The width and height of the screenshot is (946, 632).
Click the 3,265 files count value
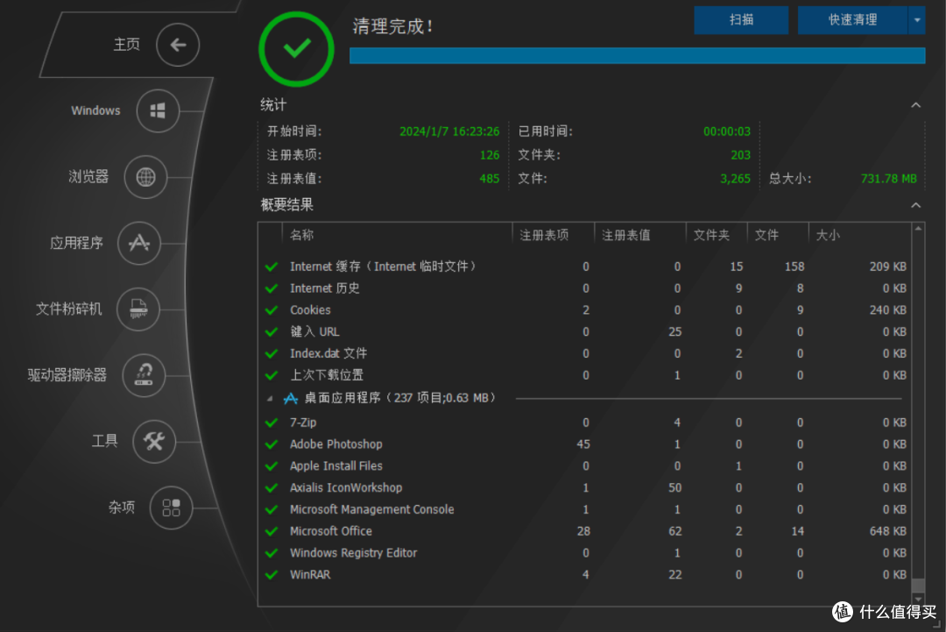tap(736, 179)
